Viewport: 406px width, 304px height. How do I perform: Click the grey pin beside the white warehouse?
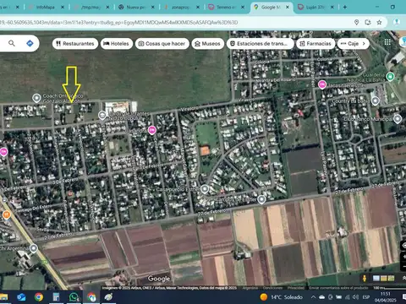point(102,115)
